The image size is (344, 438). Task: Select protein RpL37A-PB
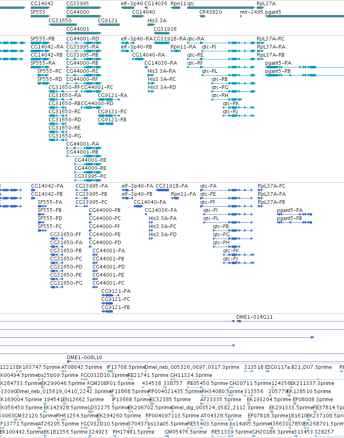point(260,206)
